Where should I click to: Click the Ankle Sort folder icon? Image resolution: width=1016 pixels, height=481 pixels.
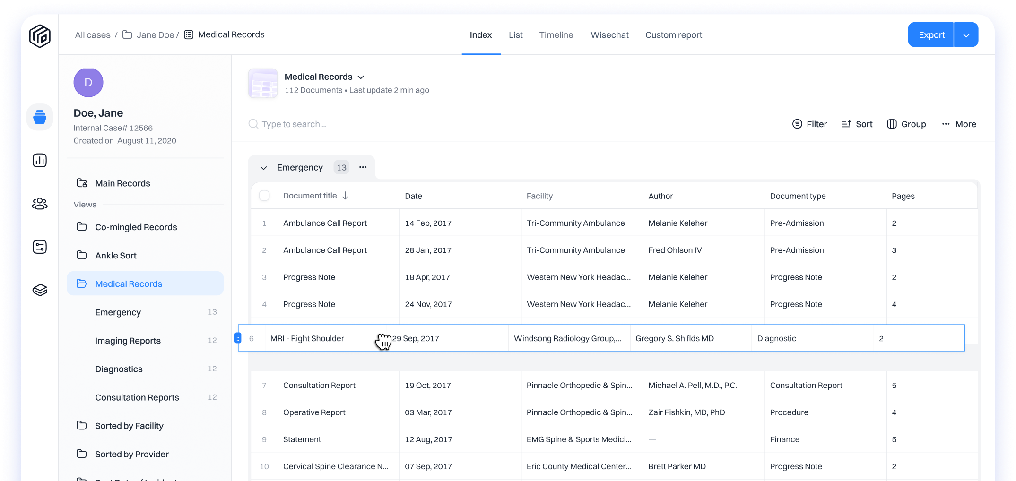(82, 255)
